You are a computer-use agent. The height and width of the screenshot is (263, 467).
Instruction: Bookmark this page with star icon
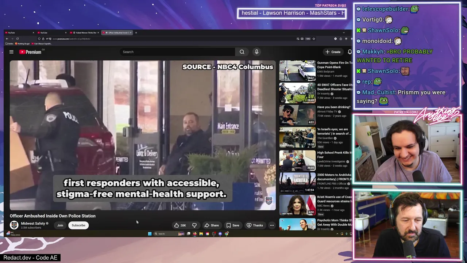point(313,38)
